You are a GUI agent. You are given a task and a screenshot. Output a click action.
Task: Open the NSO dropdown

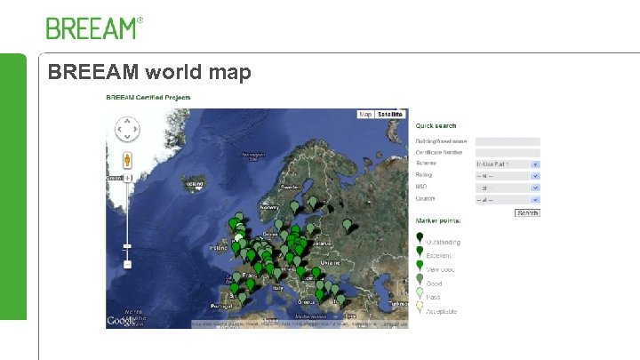point(508,188)
